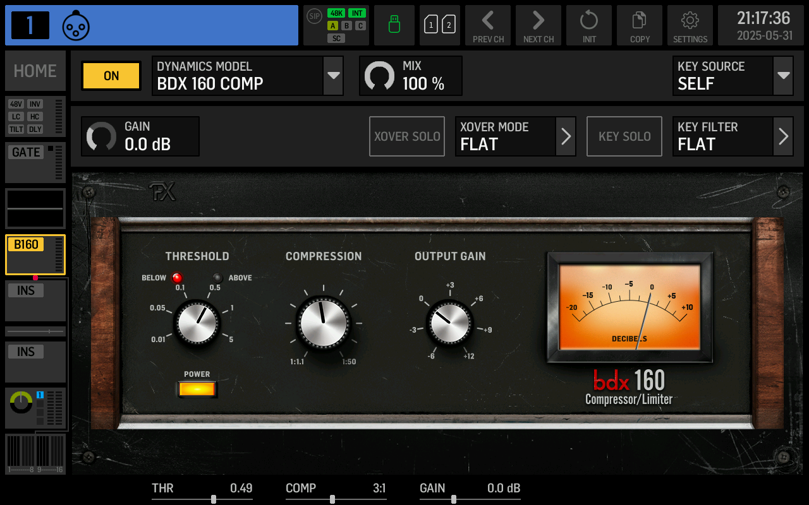Screen dimensions: 809x505
Task: Enable the 48V phantom power indicator
Action: point(17,104)
